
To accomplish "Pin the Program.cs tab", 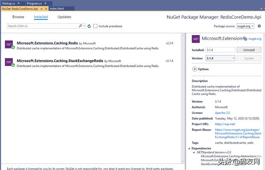I will point(45,3).
